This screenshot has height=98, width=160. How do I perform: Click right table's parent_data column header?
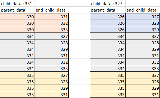(x=108, y=10)
